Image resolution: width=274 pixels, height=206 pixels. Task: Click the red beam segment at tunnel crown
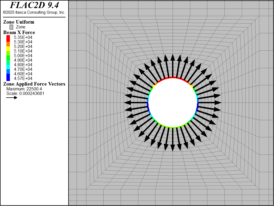173,78
